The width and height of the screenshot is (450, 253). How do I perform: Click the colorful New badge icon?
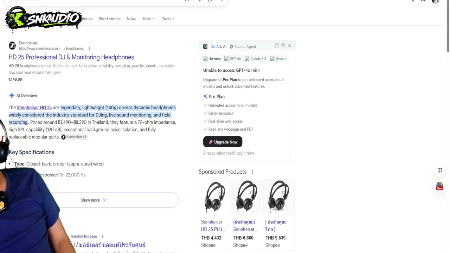tap(439, 186)
